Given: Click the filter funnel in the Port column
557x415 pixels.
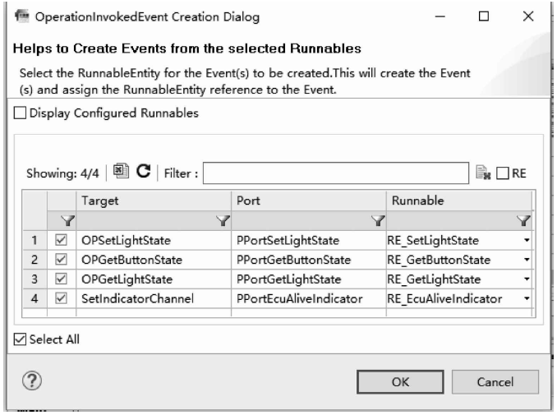Looking at the screenshot, I should (x=378, y=219).
